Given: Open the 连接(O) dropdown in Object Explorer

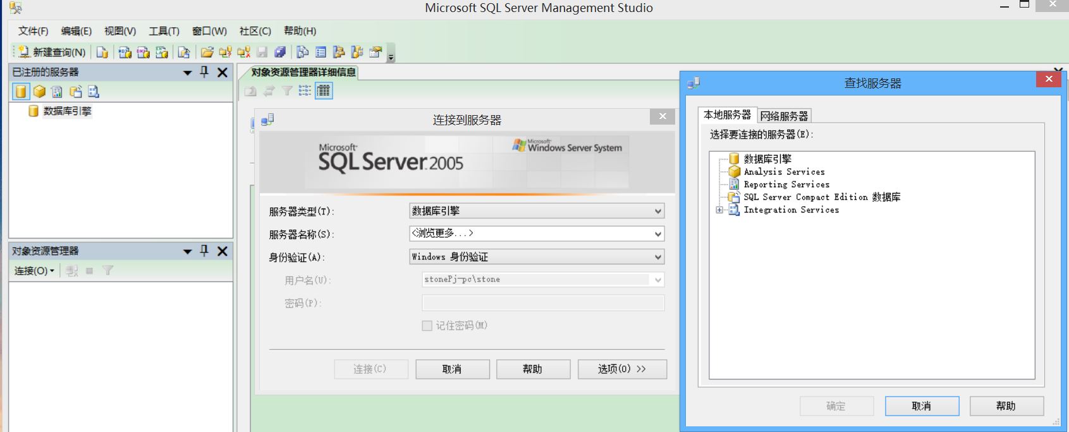Looking at the screenshot, I should 34,271.
